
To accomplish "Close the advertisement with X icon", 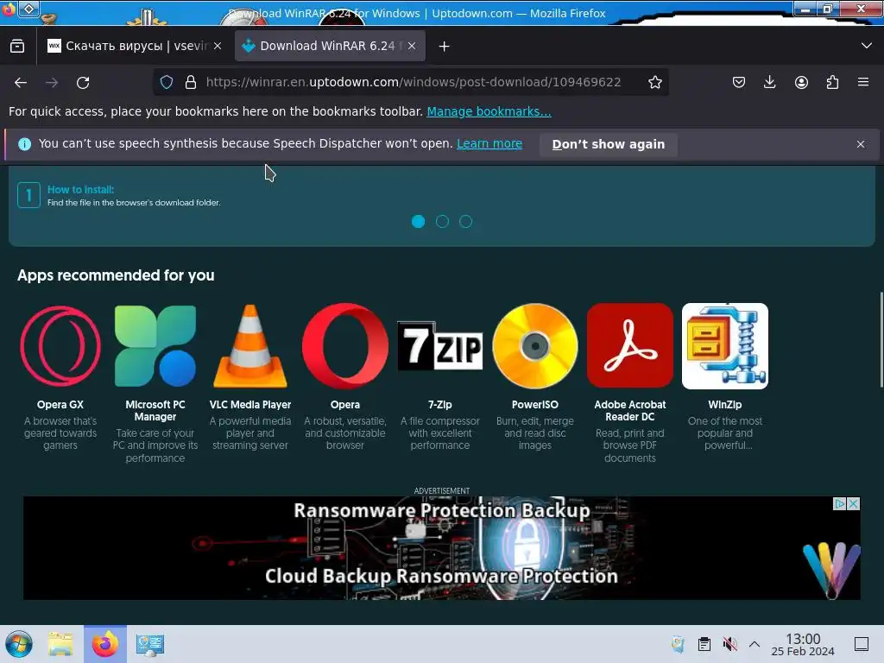I will click(x=854, y=503).
